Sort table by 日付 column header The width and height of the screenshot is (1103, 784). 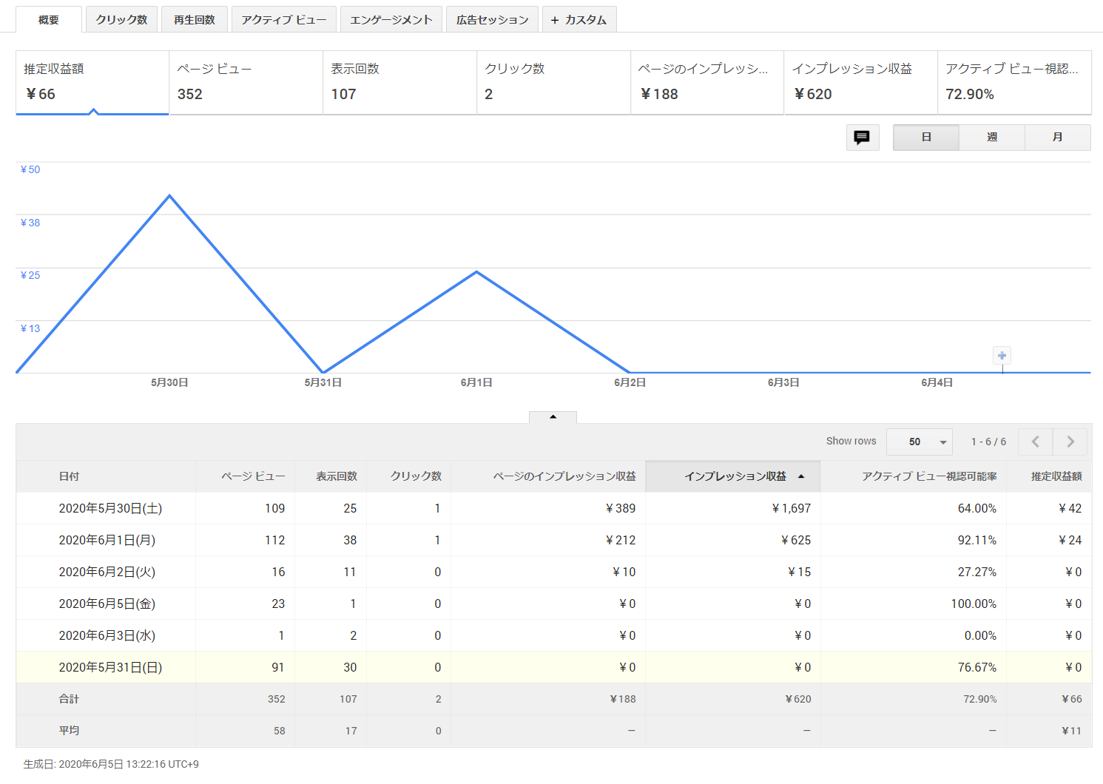pos(69,476)
